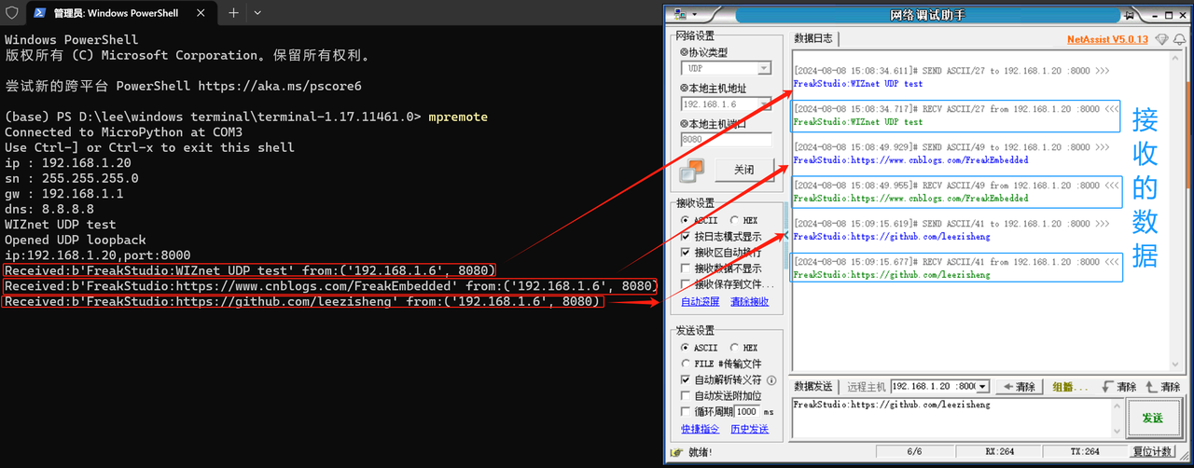Switch to the 数据日志 tab
Screen dimensions: 1194x468
813,38
